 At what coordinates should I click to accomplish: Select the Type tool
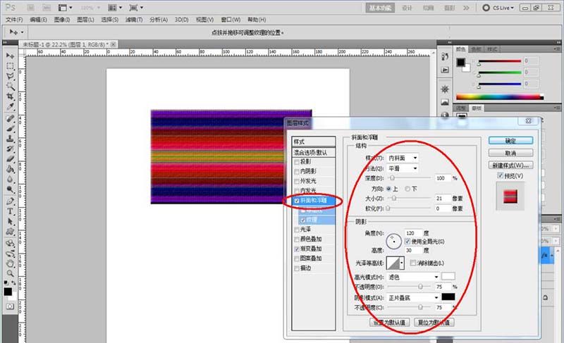[x=10, y=211]
